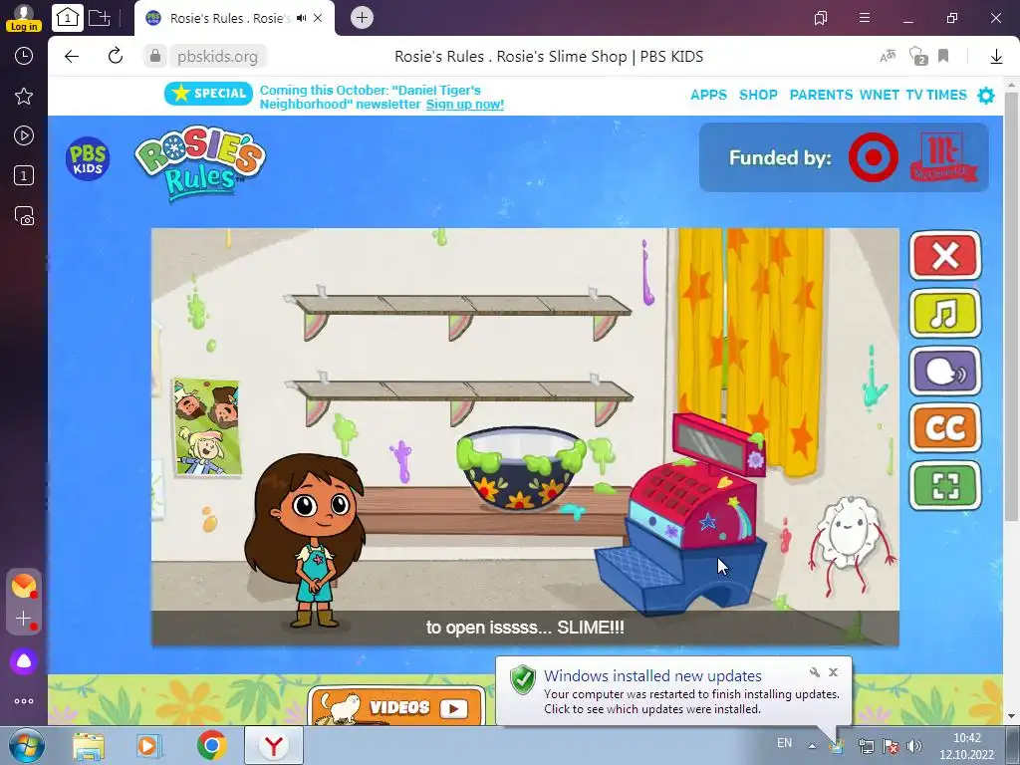Viewport: 1020px width, 765px height.
Task: Open the WNET station link
Action: click(x=879, y=95)
